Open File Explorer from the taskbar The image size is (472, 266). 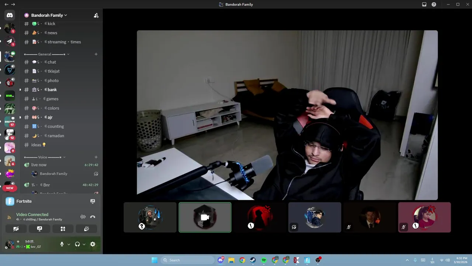tap(231, 260)
